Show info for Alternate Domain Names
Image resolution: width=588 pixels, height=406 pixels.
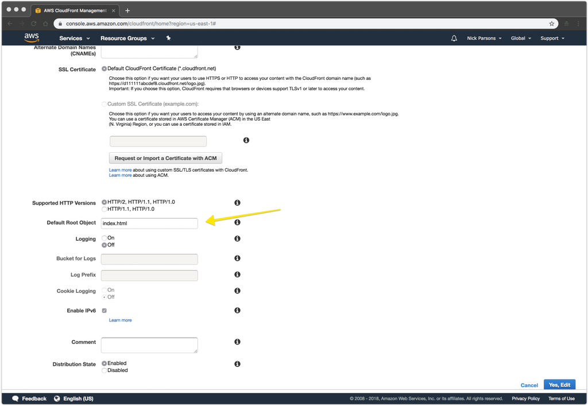(237, 47)
